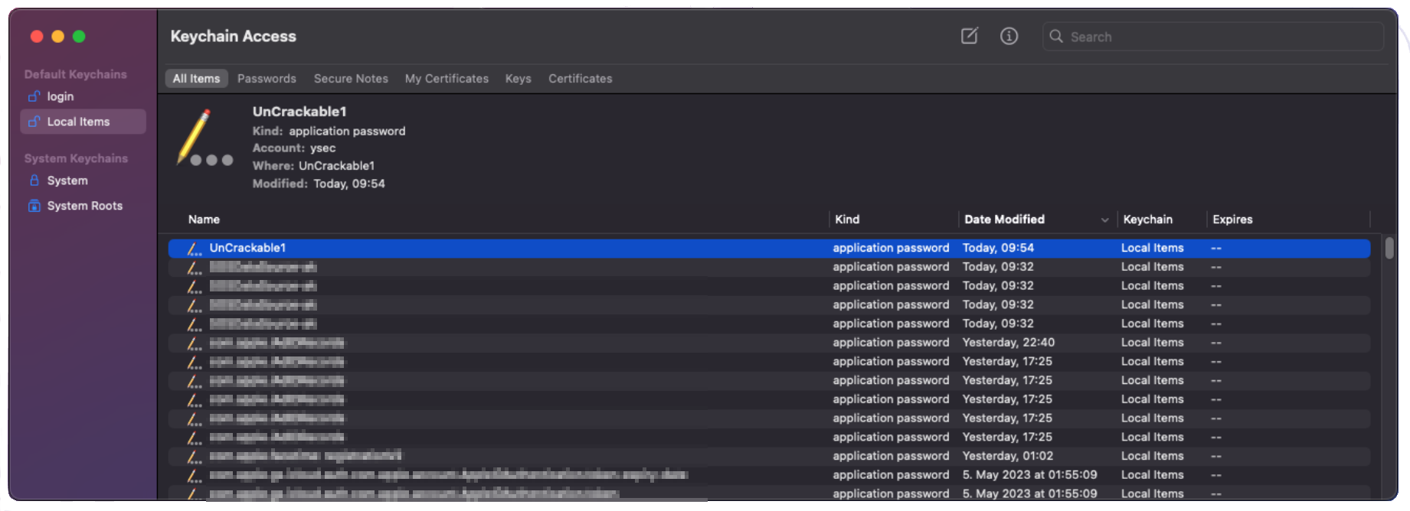Click the login keychain unlocked padlock icon
1410x511 pixels.
point(34,96)
